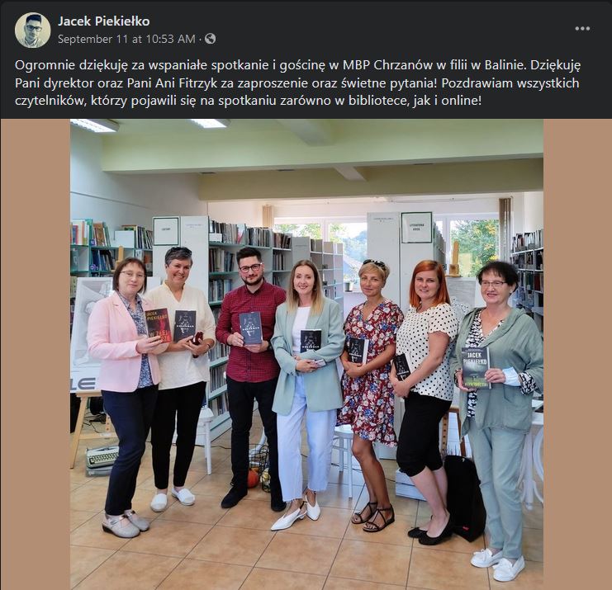Click the typewriter on the floor

[102, 459]
